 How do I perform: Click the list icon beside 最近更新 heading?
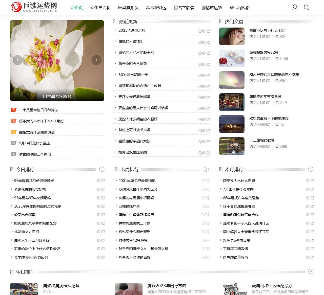point(115,21)
